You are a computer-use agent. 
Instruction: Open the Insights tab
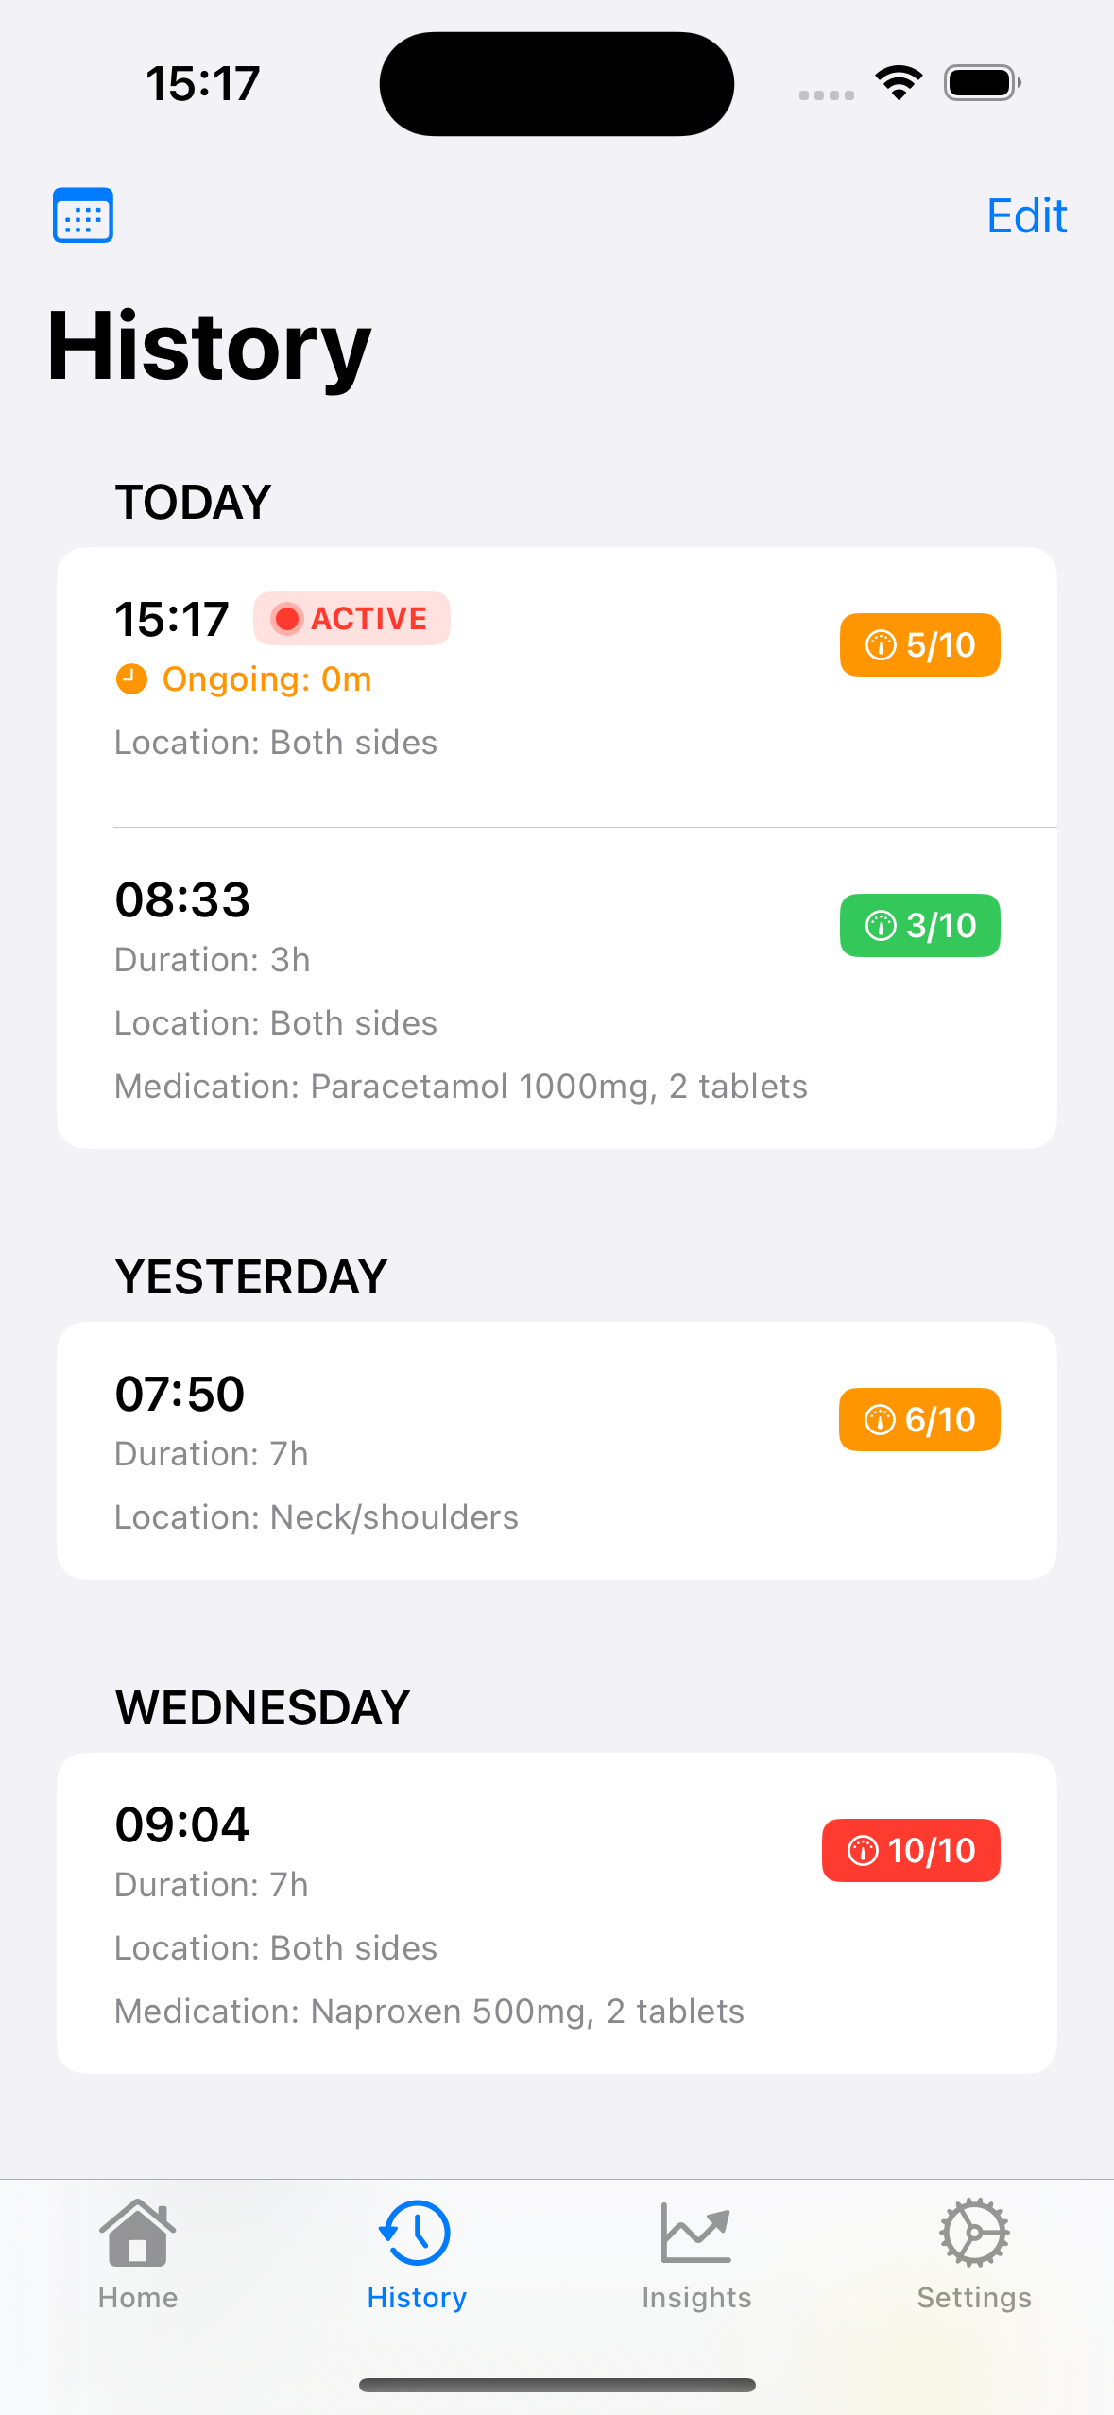(696, 2254)
